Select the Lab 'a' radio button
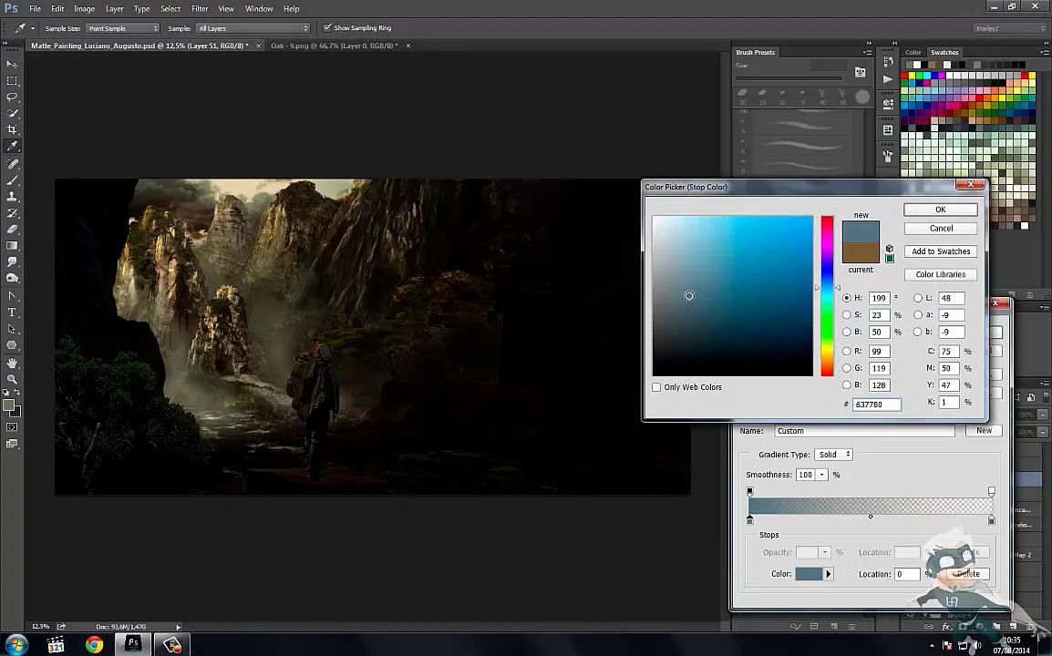Image resolution: width=1052 pixels, height=656 pixels. coord(918,314)
